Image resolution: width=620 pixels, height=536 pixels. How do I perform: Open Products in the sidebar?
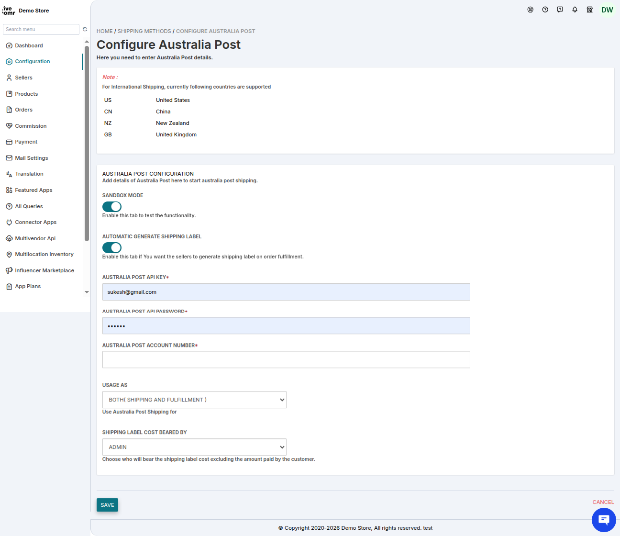(x=26, y=94)
